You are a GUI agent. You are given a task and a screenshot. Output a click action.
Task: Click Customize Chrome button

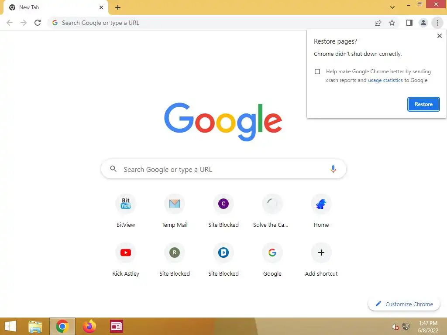pyautogui.click(x=404, y=304)
